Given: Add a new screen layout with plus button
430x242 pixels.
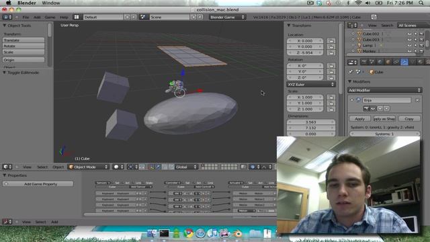Looking at the screenshot, I should point(127,17).
